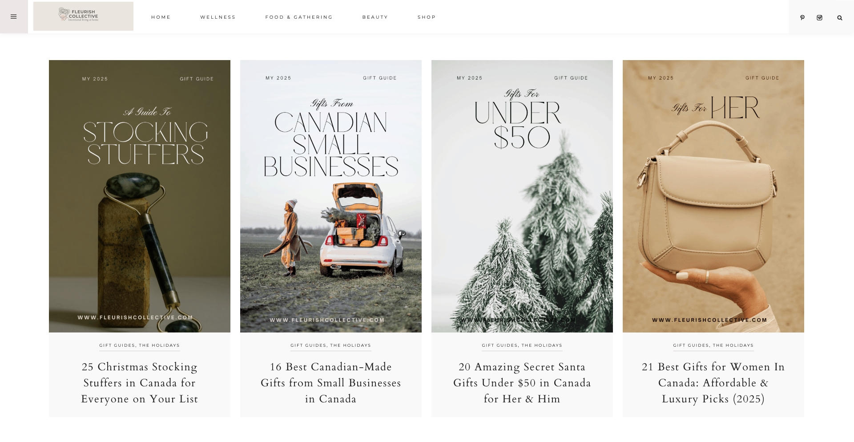Click Gift Guides category under Stocking Stuffers post
Screen dimensions: 854x442
117,345
